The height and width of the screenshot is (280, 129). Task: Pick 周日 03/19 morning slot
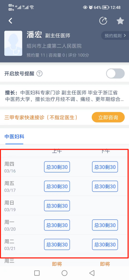[x=57, y=206]
